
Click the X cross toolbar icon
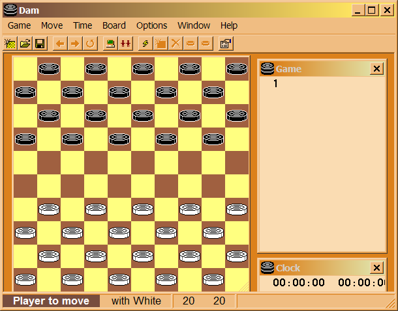tap(176, 44)
